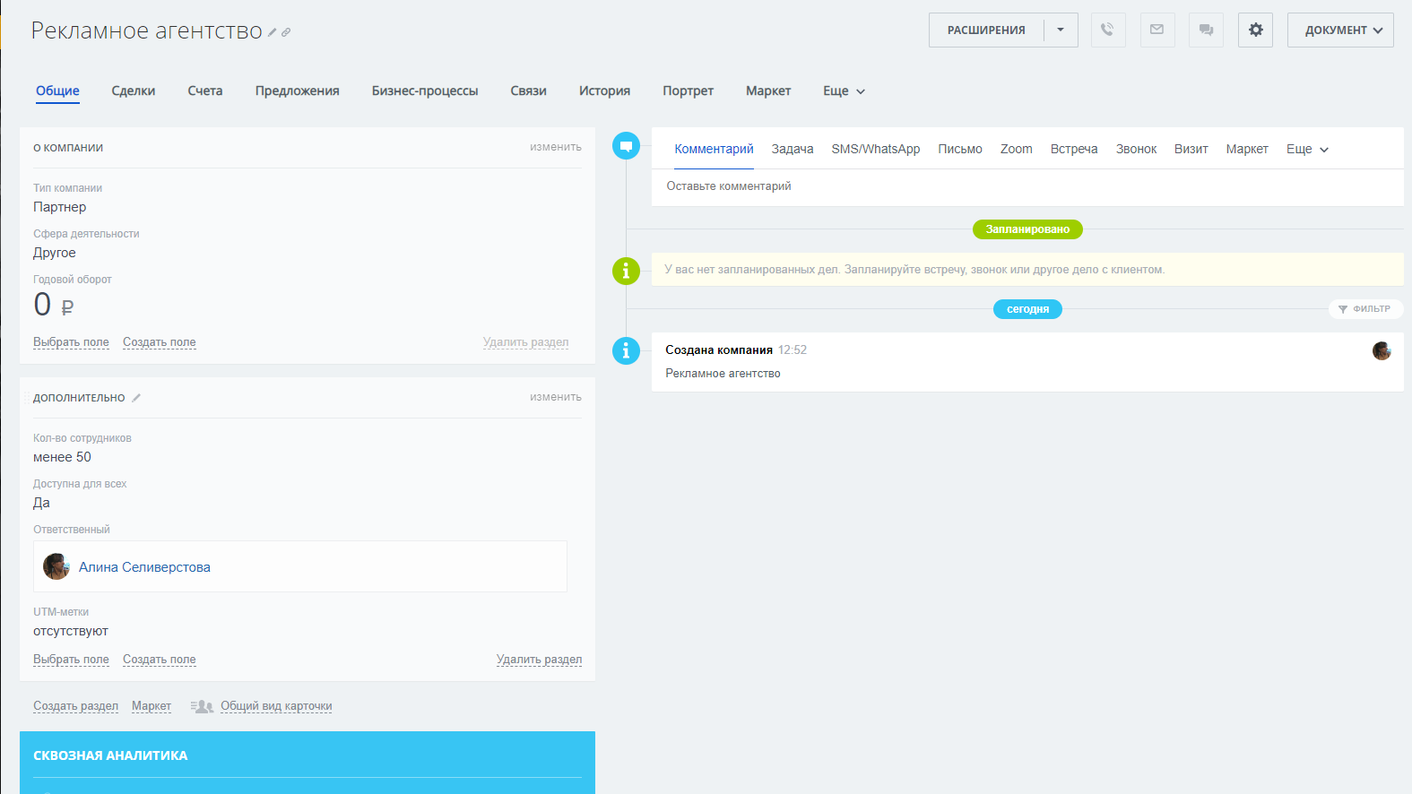Click pencil icon next to ДОПОЛНИТЕЛЬНО heading
The image size is (1412, 794).
(x=136, y=398)
